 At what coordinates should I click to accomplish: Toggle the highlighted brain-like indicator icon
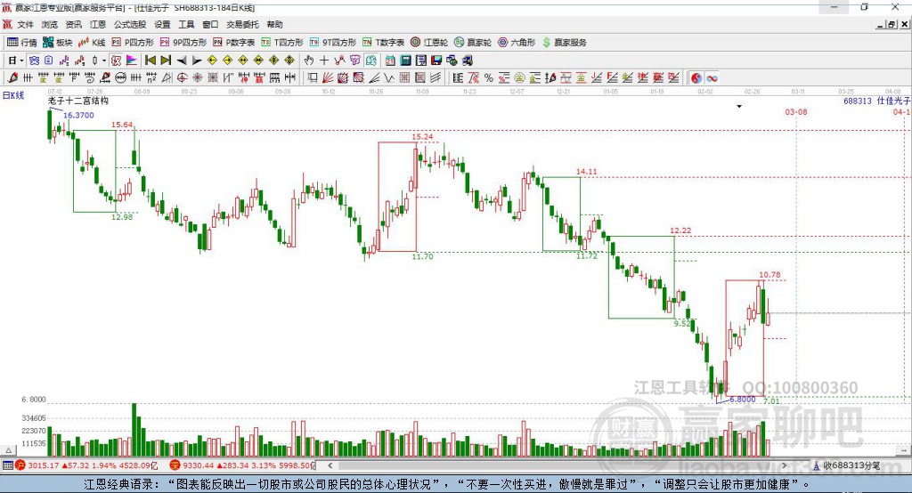click(x=371, y=61)
